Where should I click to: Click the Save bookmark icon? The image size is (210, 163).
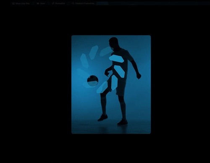pos(38,3)
